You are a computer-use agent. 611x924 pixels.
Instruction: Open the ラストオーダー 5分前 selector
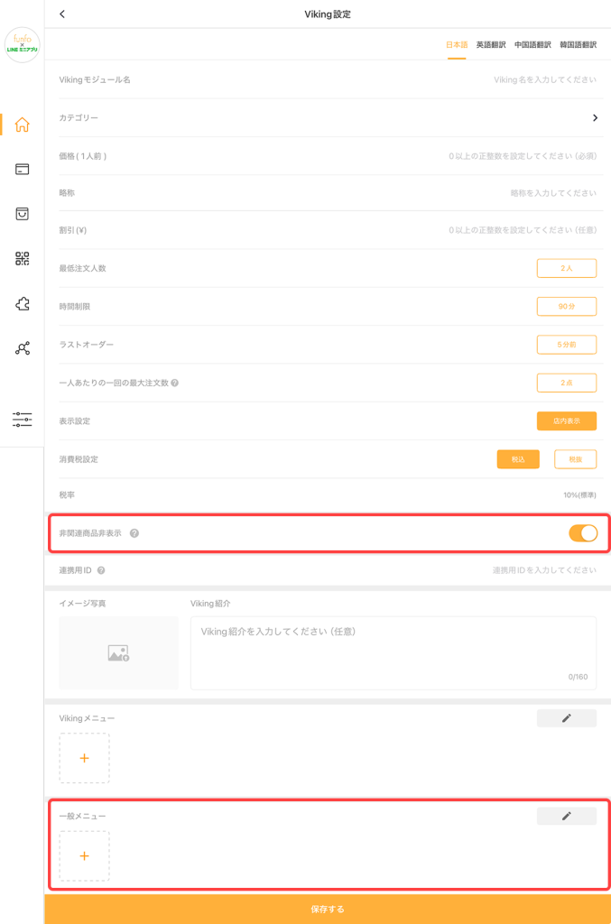tap(566, 345)
